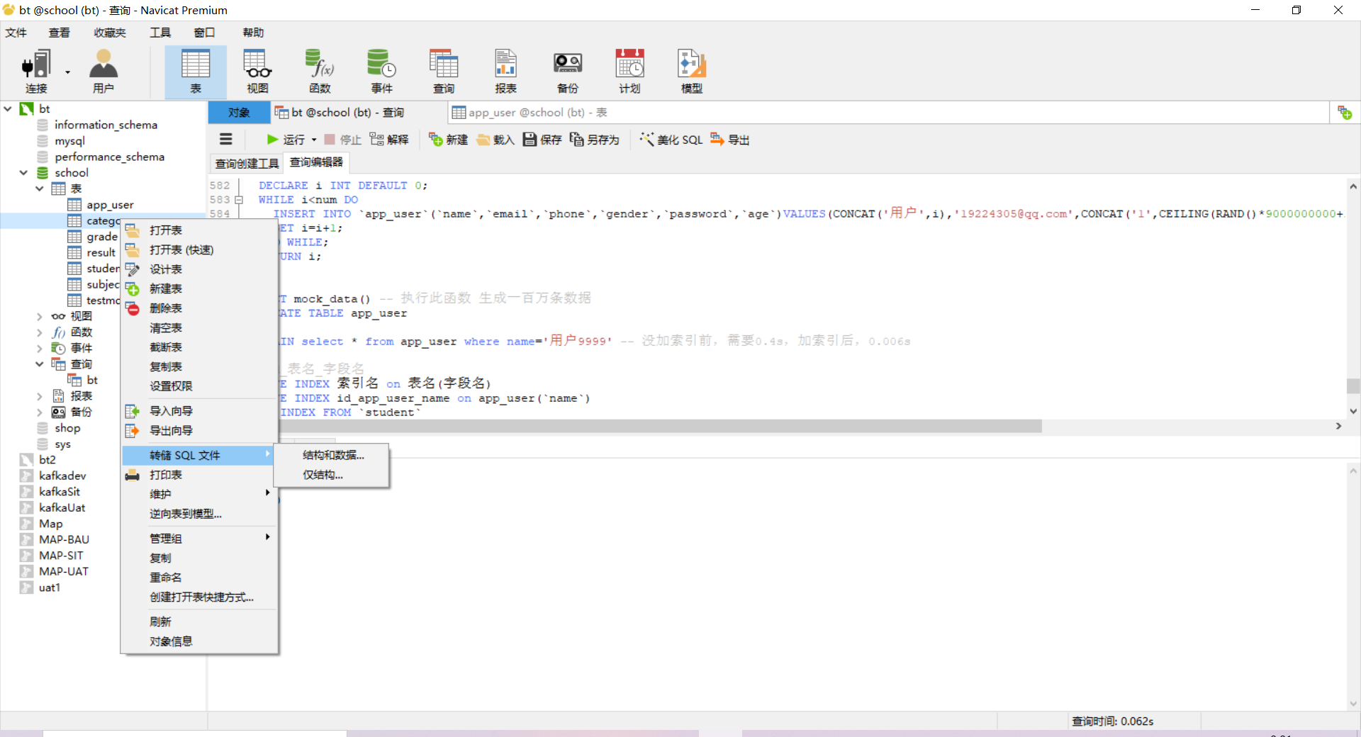
Task: Choose 仅结构... submenu option
Action: pos(332,475)
